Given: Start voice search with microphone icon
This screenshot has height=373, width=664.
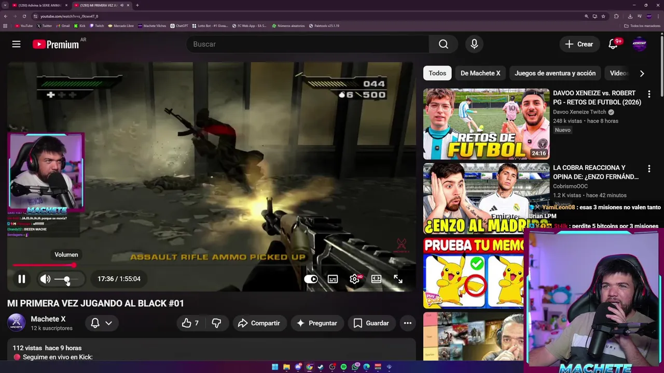Looking at the screenshot, I should coord(474,45).
